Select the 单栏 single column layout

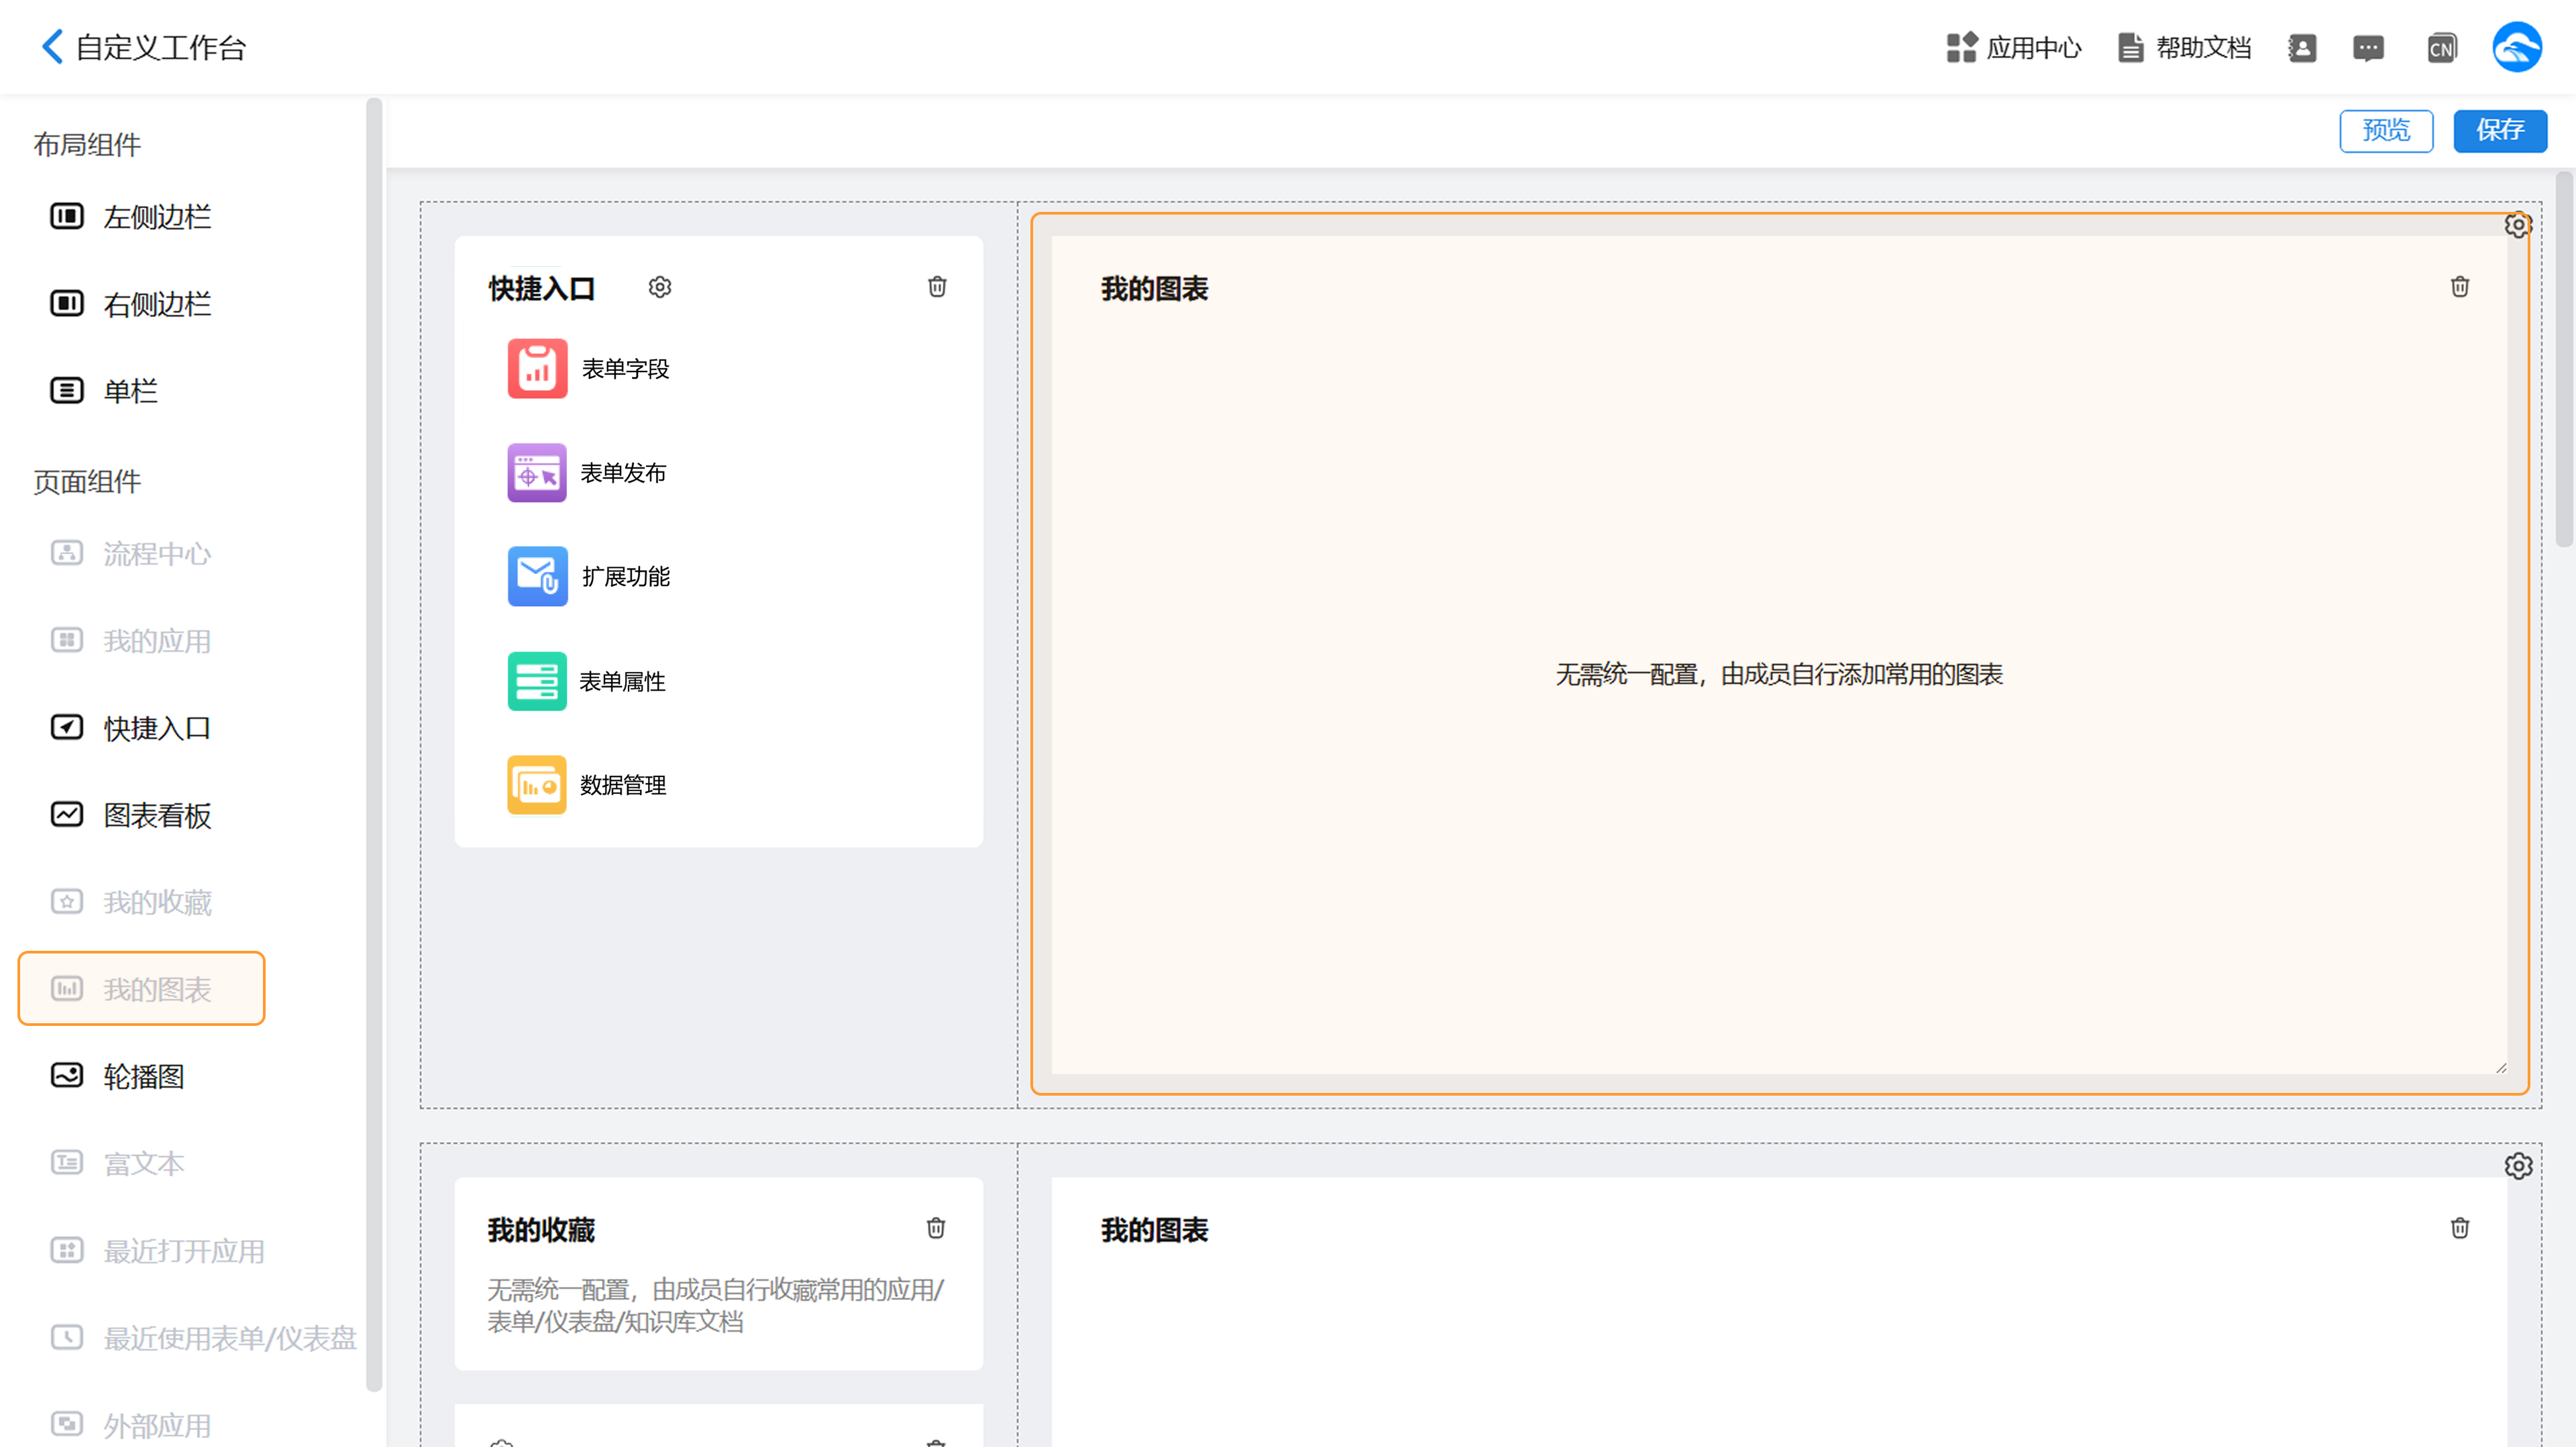pyautogui.click(x=104, y=391)
